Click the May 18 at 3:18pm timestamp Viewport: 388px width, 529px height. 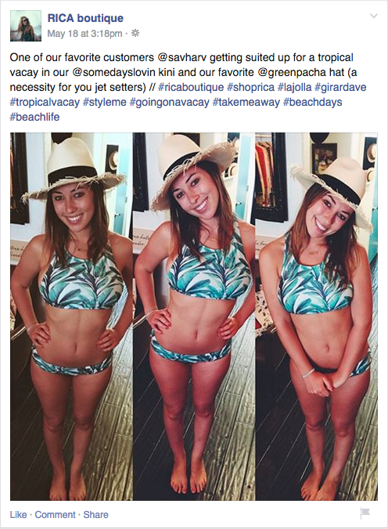84,34
